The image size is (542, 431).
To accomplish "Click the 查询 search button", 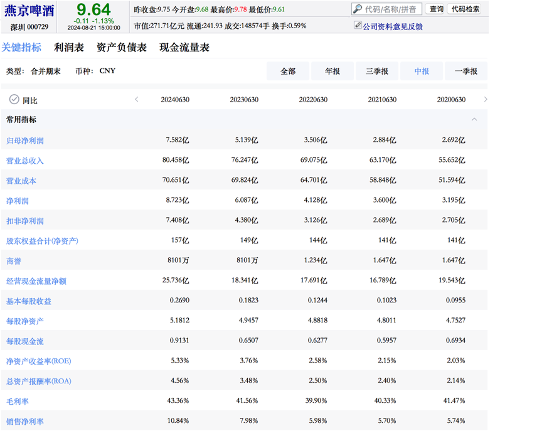I will pos(436,9).
